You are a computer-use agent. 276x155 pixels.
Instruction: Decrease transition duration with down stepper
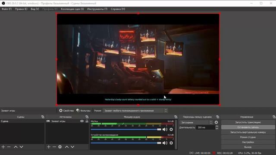pyautogui.click(x=217, y=128)
